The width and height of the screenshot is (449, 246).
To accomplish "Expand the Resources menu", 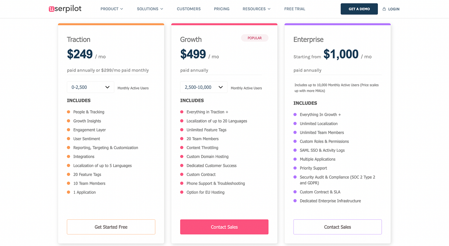I will pyautogui.click(x=256, y=9).
